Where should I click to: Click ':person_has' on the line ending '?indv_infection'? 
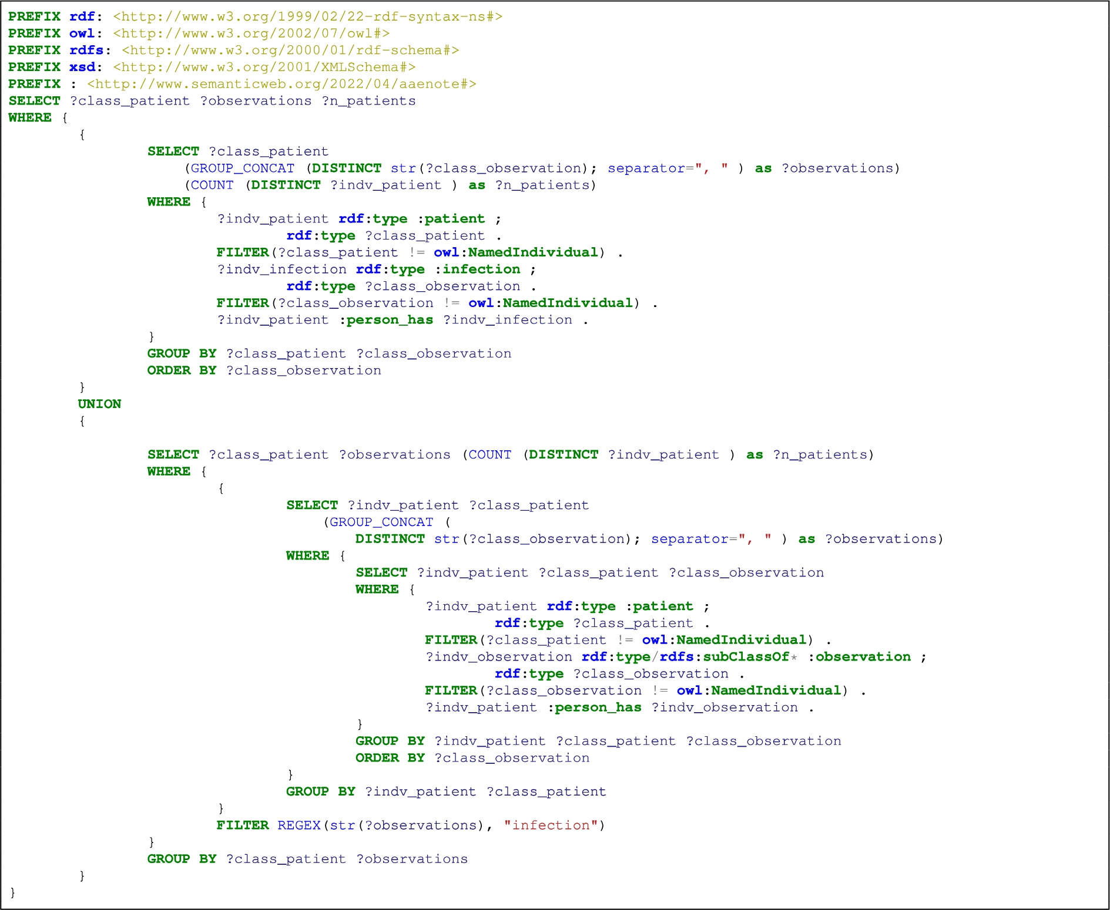click(385, 320)
